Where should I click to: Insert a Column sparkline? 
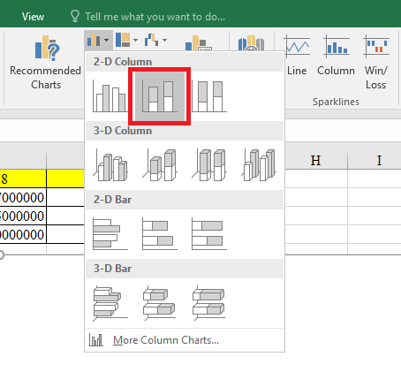[336, 56]
